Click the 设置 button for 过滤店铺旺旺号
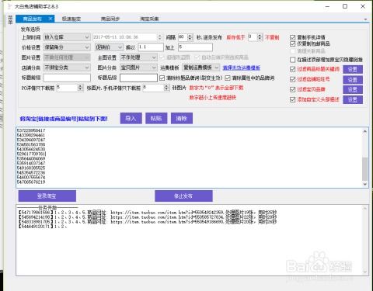Screen dimensions: 373x291 tap(353, 79)
